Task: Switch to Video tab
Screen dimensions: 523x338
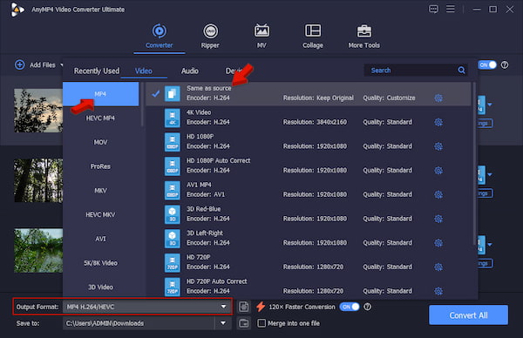Action: pyautogui.click(x=144, y=71)
